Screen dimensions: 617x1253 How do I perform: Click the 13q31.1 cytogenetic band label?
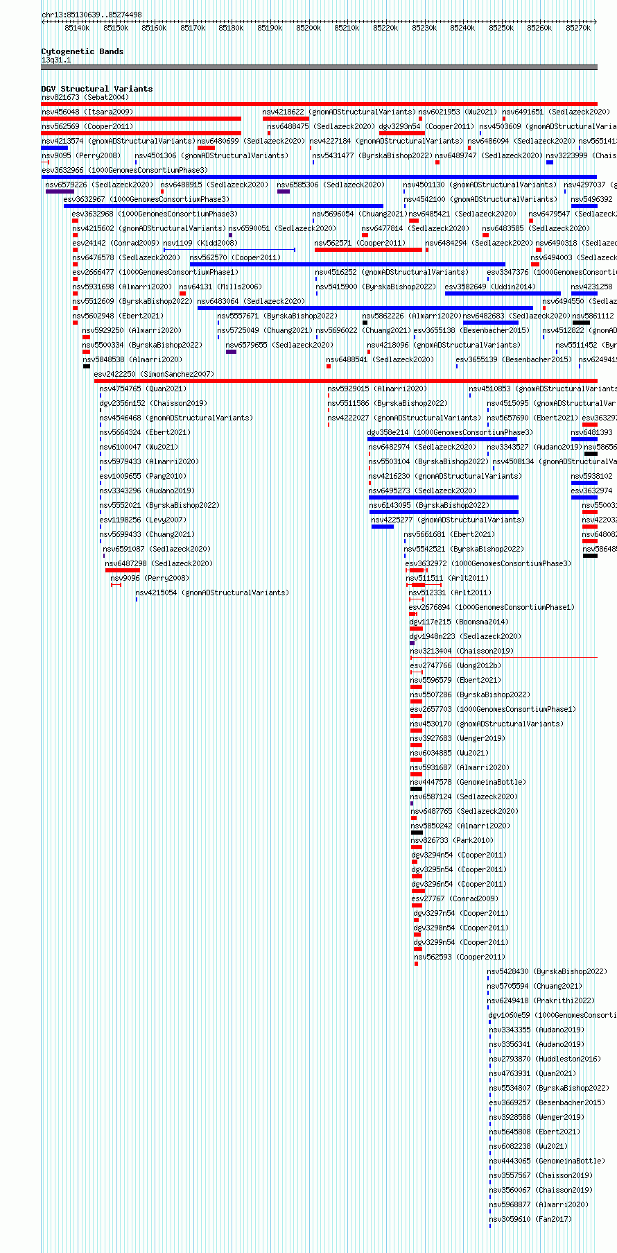[x=56, y=60]
